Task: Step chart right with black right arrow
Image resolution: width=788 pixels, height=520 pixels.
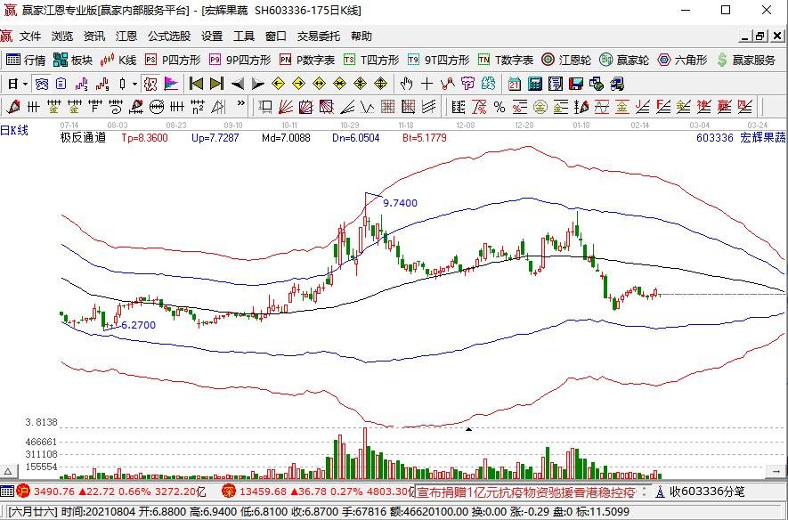Action: pos(258,84)
